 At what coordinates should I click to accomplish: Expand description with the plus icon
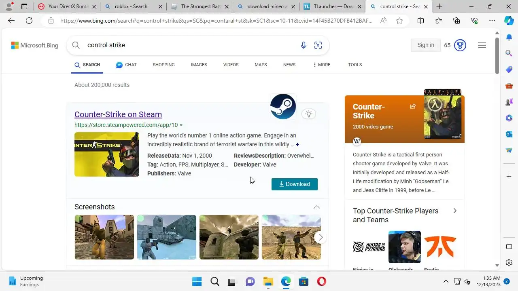tap(297, 145)
